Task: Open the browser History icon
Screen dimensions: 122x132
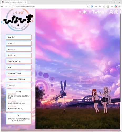Action: pyautogui.click(x=104, y=6)
